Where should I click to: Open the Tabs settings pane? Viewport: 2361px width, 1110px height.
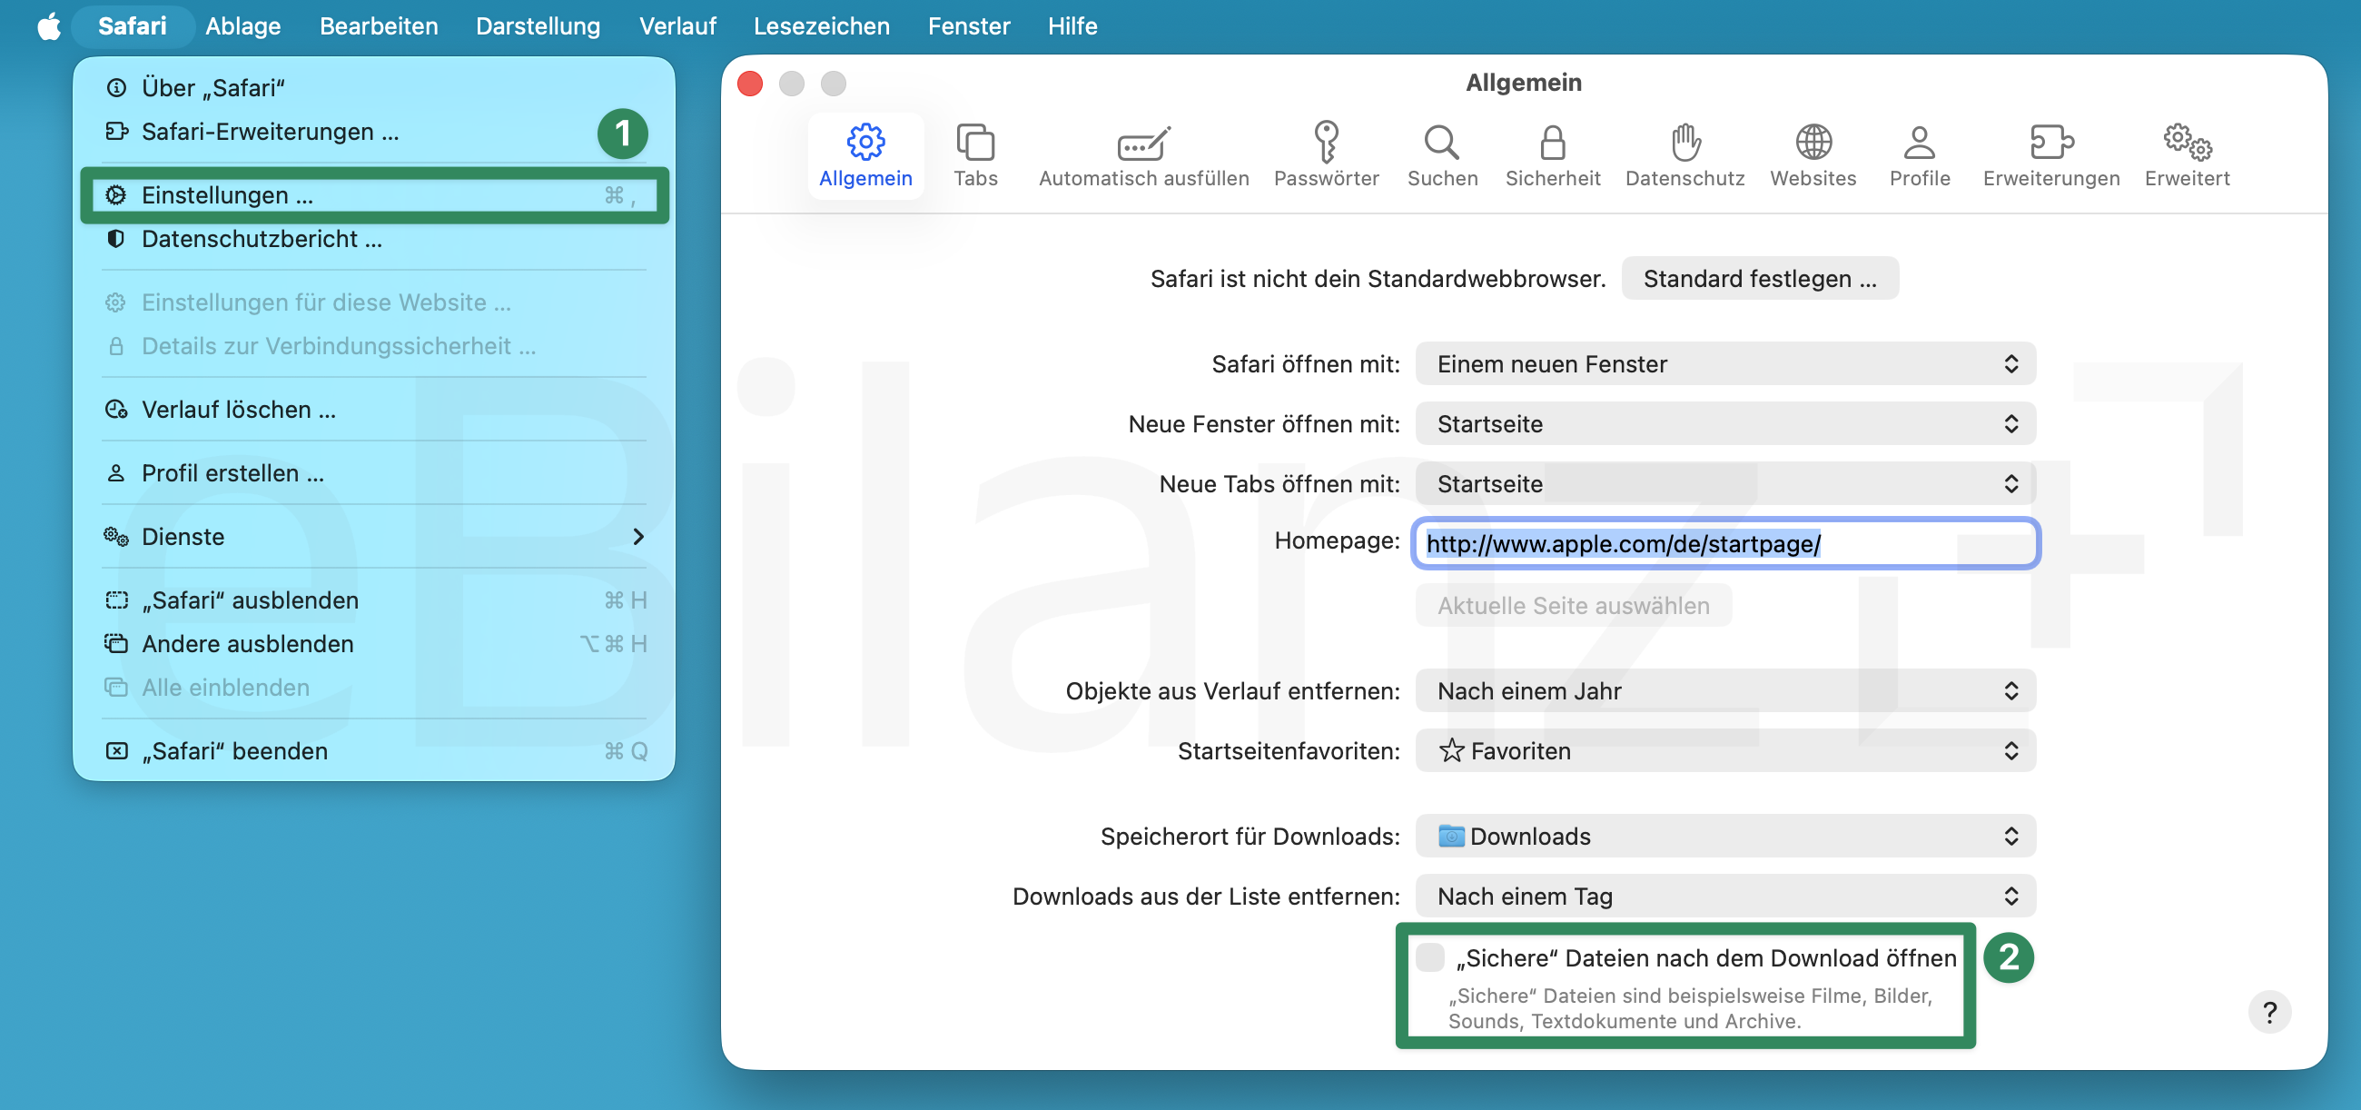click(975, 156)
